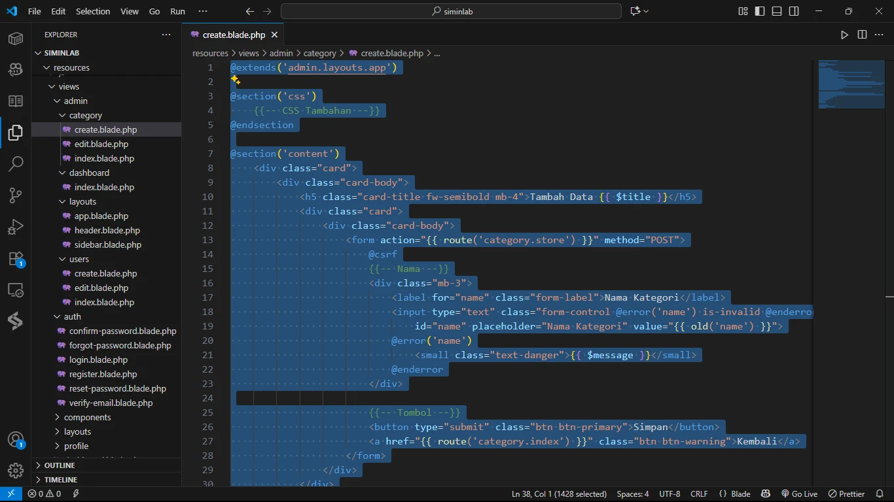The image size is (894, 502).
Task: Open Run and Debug view
Action: pyautogui.click(x=16, y=227)
